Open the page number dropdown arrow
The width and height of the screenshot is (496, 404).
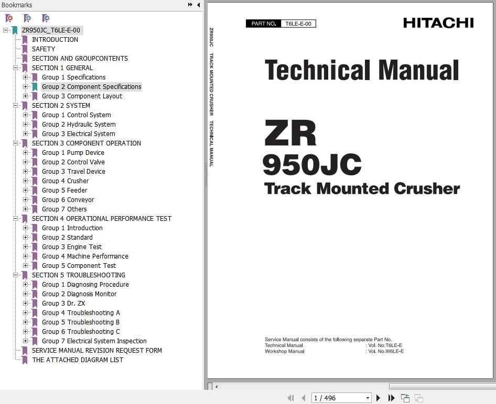click(x=368, y=398)
